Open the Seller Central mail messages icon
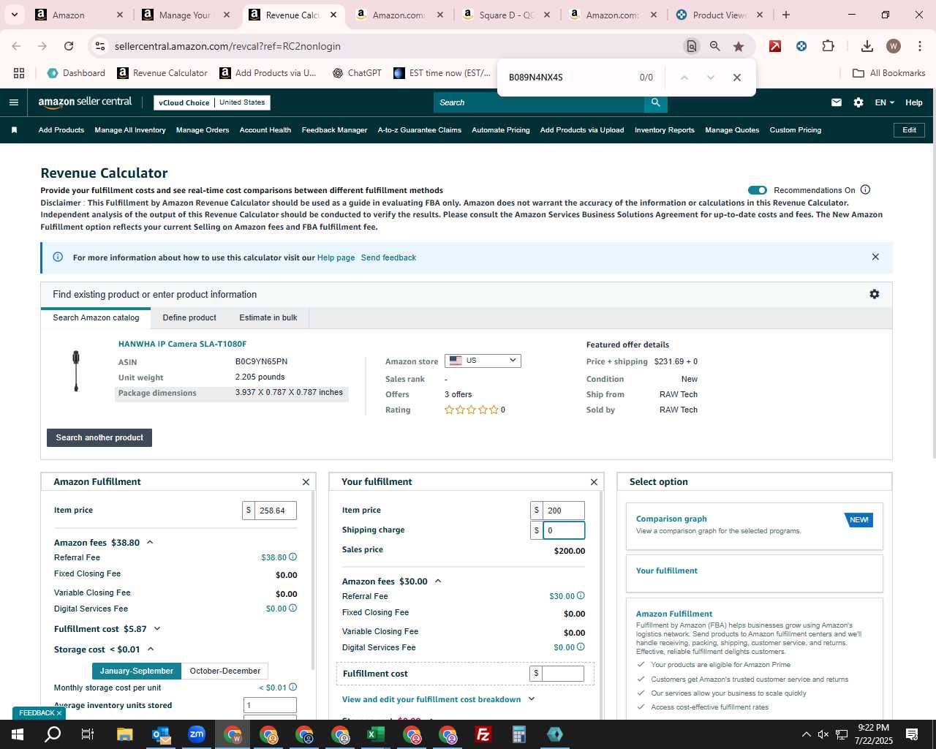The height and width of the screenshot is (749, 936). 837,102
